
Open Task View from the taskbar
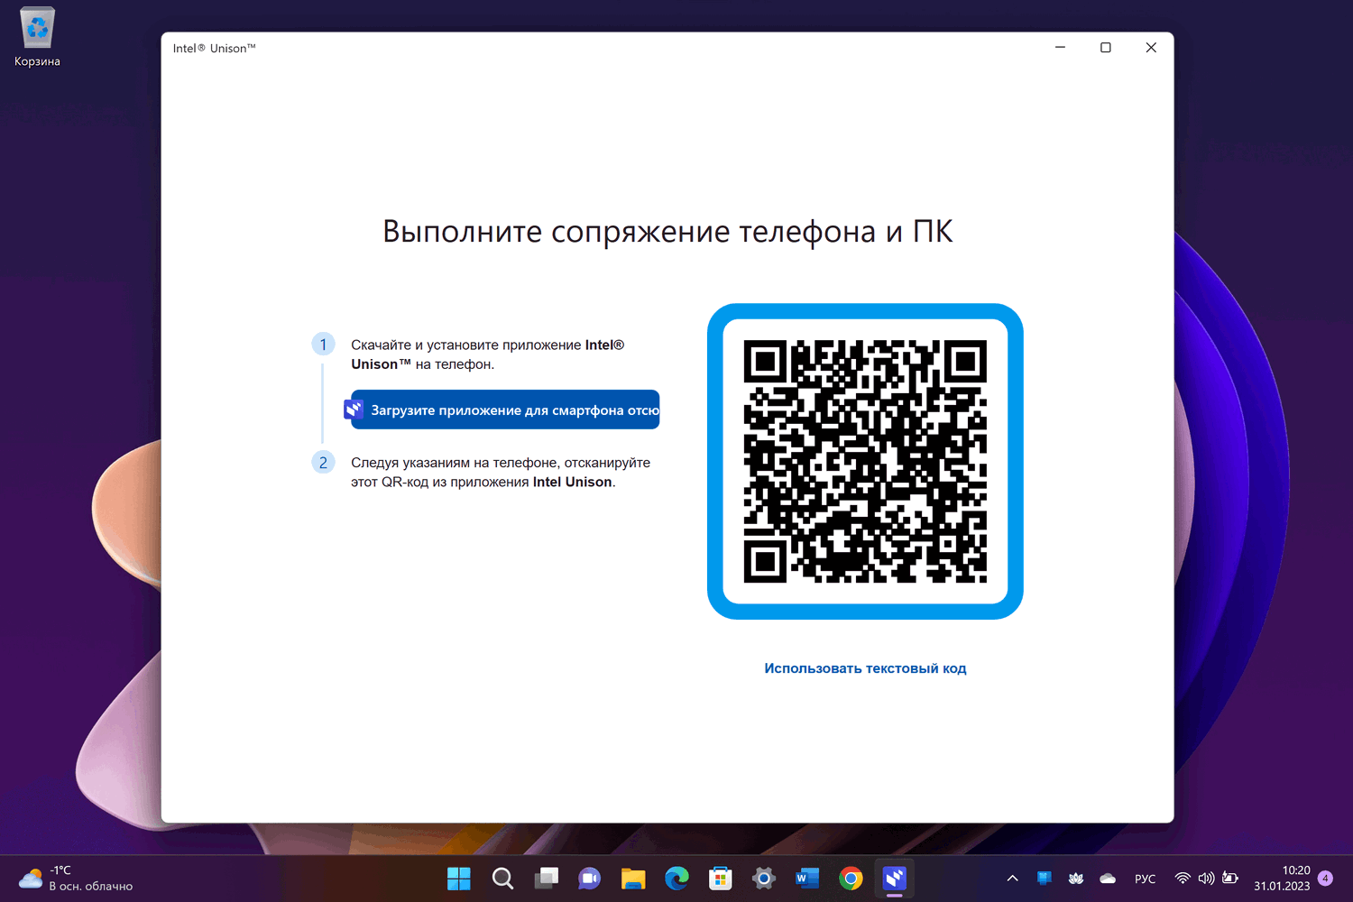pyautogui.click(x=546, y=878)
